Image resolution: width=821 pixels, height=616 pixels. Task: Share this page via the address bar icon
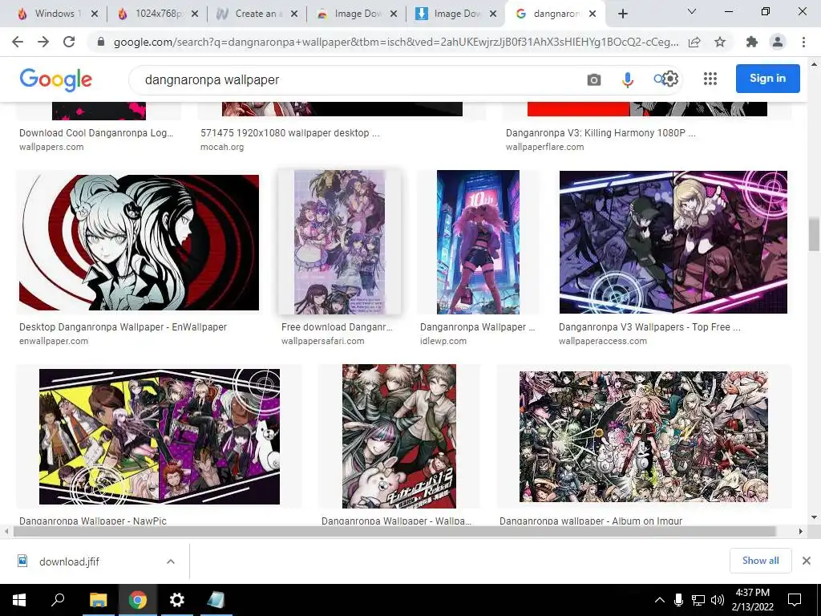point(694,42)
